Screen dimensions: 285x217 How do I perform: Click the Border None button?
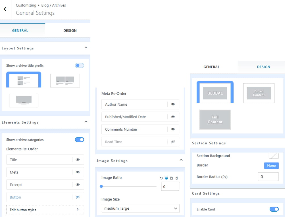tap(271, 166)
